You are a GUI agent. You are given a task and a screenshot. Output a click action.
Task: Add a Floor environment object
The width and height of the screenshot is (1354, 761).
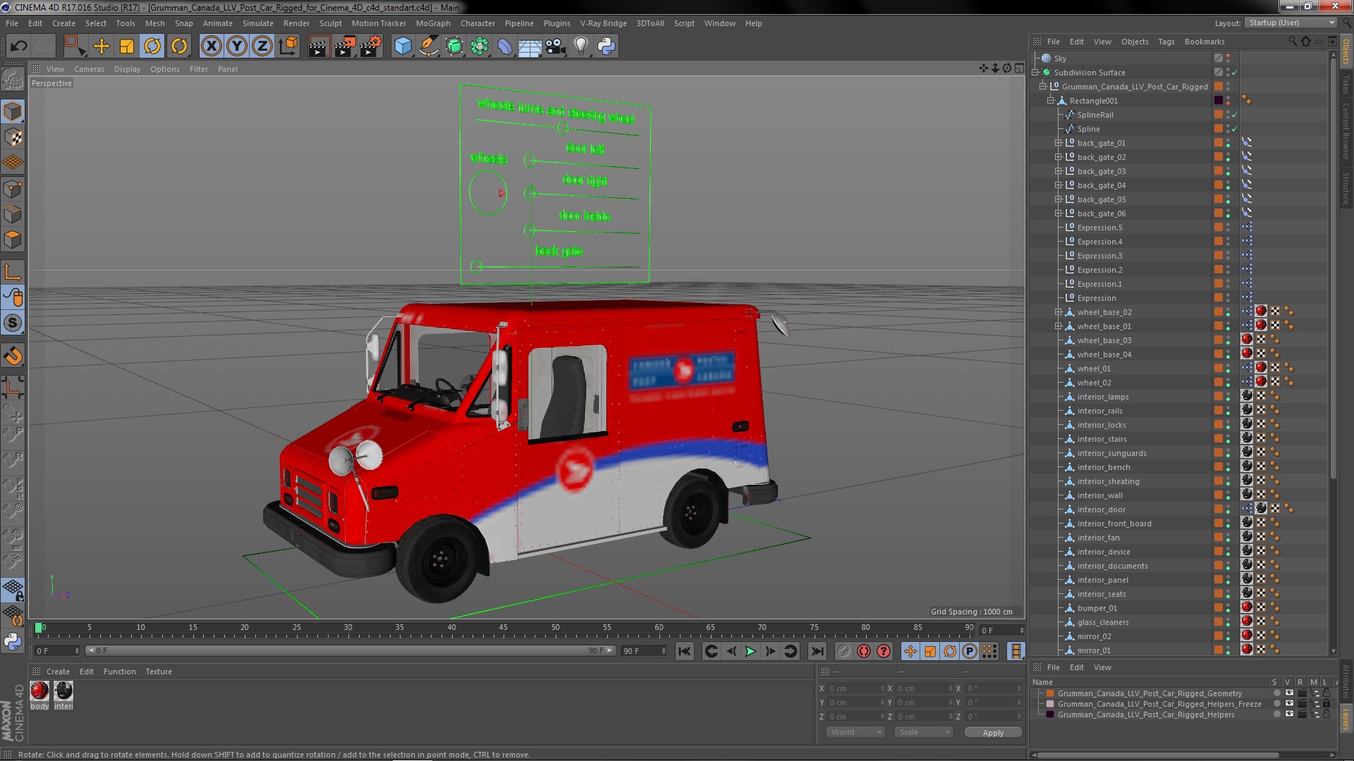tap(530, 47)
